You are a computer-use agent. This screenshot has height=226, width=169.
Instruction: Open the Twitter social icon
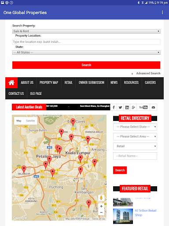[120, 107]
